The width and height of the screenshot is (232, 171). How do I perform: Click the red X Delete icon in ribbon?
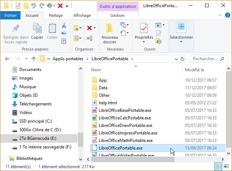[x=89, y=28]
